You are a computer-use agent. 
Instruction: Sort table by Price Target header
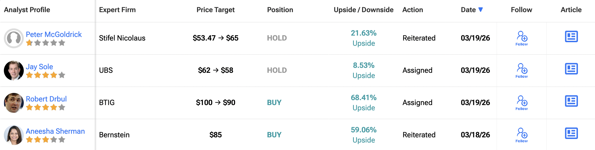coord(215,10)
